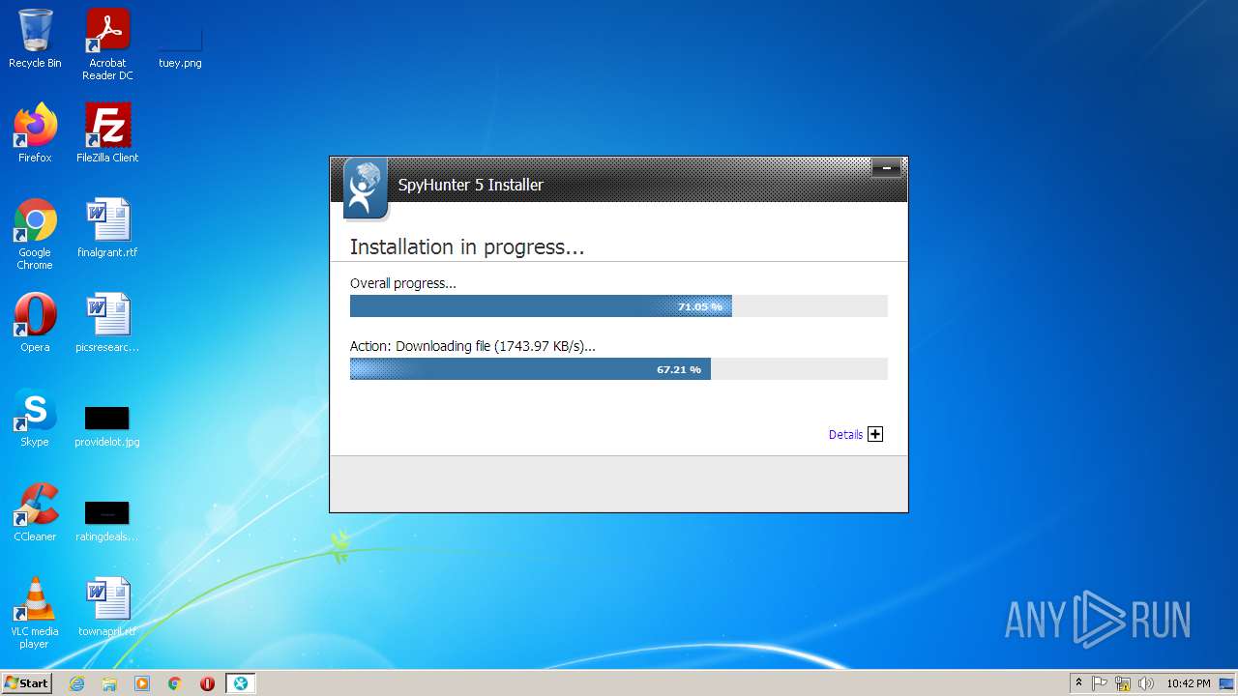Screen dimensions: 1238x696
Task: Select Skype desktop shortcut
Action: [35, 418]
